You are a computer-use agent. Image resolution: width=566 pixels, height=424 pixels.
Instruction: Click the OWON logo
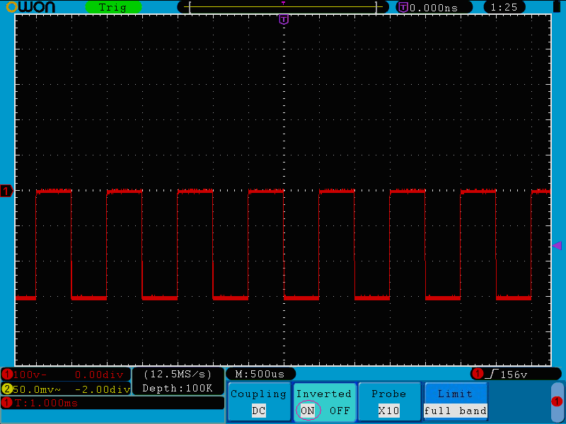[30, 7]
